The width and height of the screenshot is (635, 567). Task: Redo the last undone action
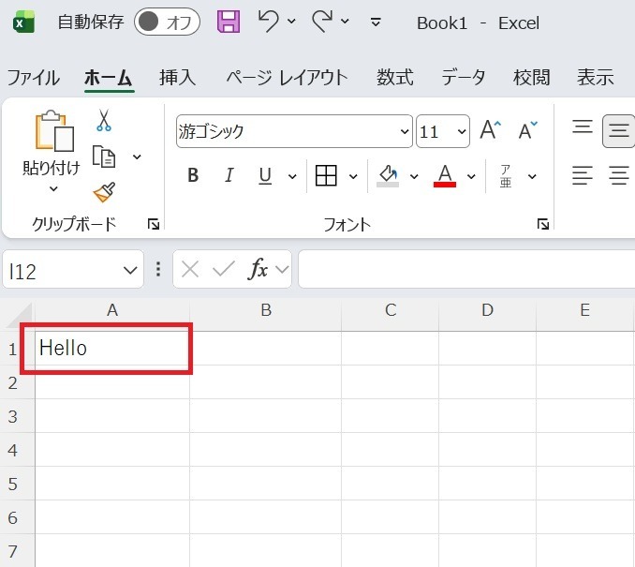[322, 21]
